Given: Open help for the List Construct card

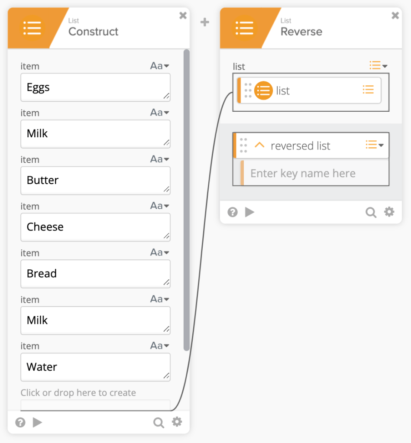Looking at the screenshot, I should click(20, 422).
